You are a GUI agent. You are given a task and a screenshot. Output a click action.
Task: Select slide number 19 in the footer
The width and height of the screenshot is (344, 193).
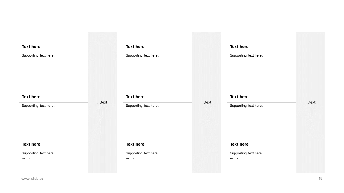tap(320, 179)
